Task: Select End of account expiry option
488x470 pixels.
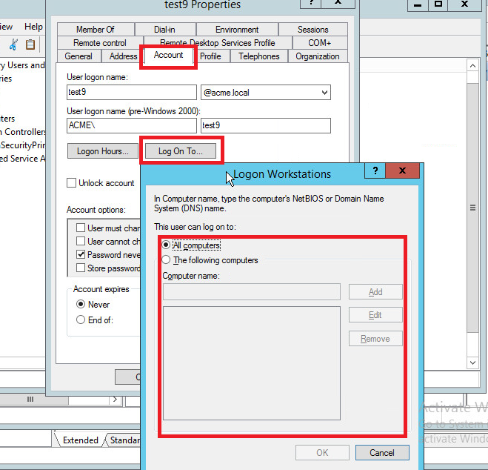Action: click(x=81, y=320)
